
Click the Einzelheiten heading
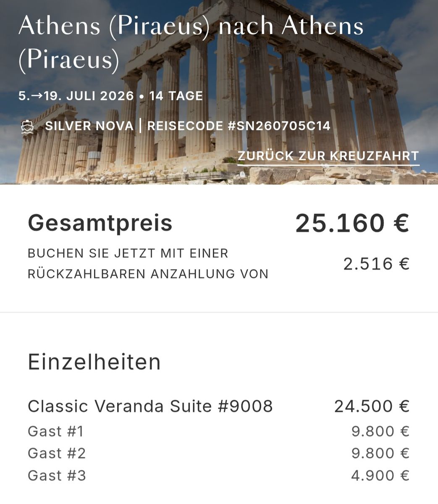94,362
